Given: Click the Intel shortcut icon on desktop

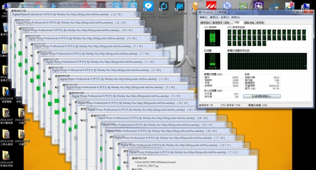Looking at the screenshot, I should 274,6.
